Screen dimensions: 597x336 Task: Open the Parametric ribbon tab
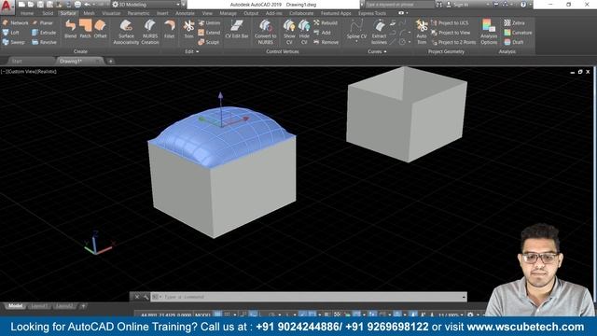(139, 13)
